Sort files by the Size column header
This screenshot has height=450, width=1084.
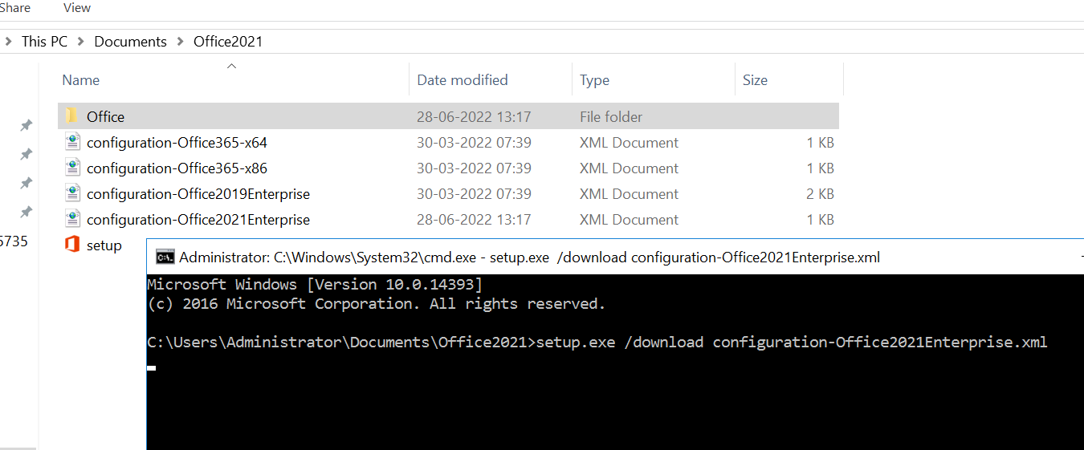point(755,80)
